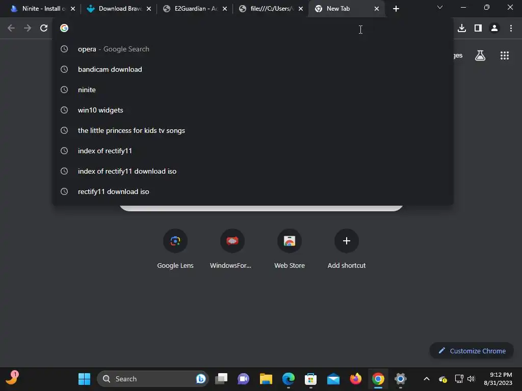The height and width of the screenshot is (391, 522).
Task: Open Settings gear in taskbar
Action: (401, 379)
